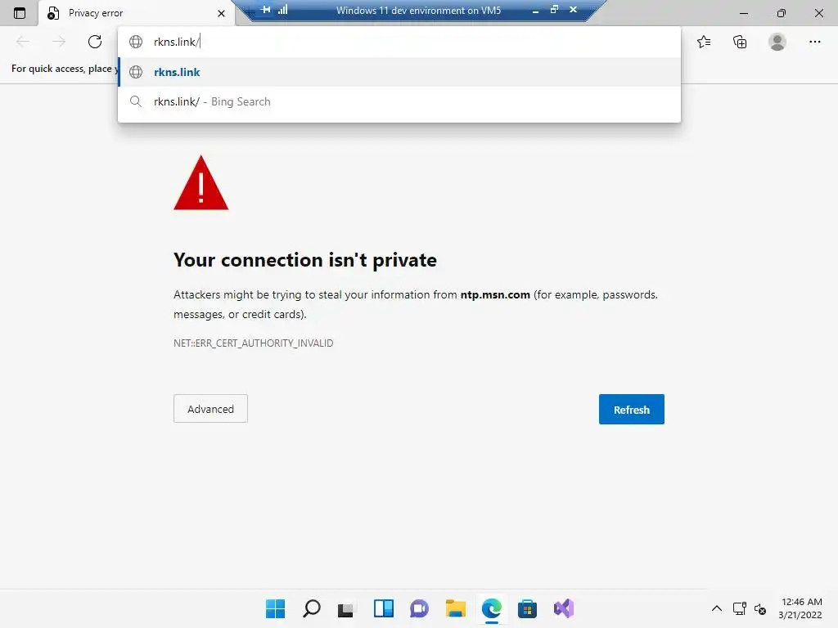Open the profile avatar icon

point(777,42)
